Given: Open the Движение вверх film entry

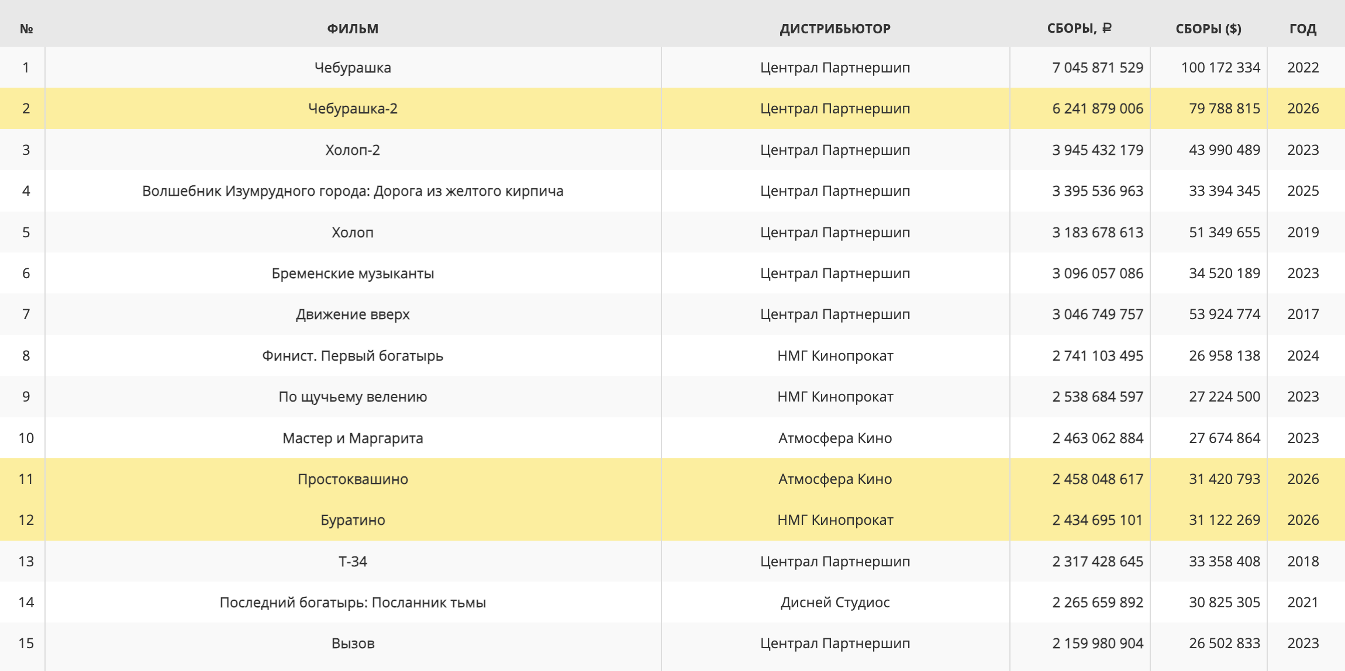Looking at the screenshot, I should (x=353, y=314).
